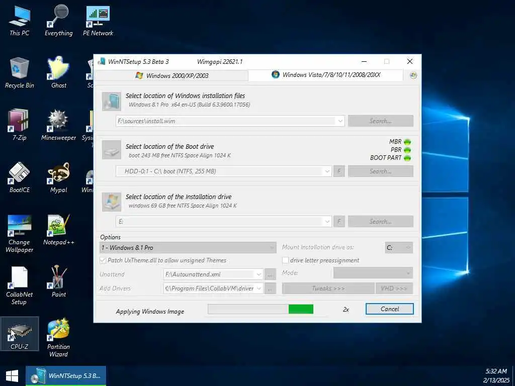Select the Windows Vista/7/8/10/11/2008/20XX tab
The image size is (515, 386).
click(326, 75)
